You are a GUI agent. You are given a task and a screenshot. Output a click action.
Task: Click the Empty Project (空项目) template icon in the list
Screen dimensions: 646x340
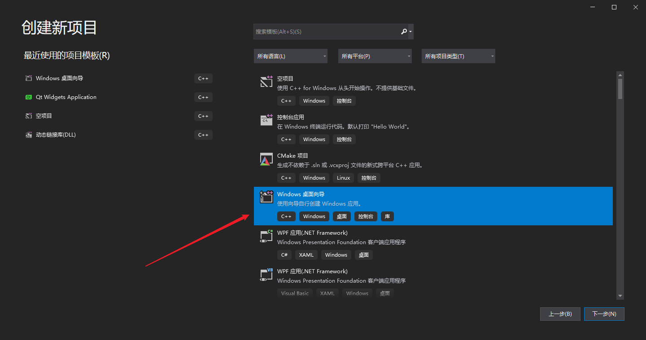point(266,82)
